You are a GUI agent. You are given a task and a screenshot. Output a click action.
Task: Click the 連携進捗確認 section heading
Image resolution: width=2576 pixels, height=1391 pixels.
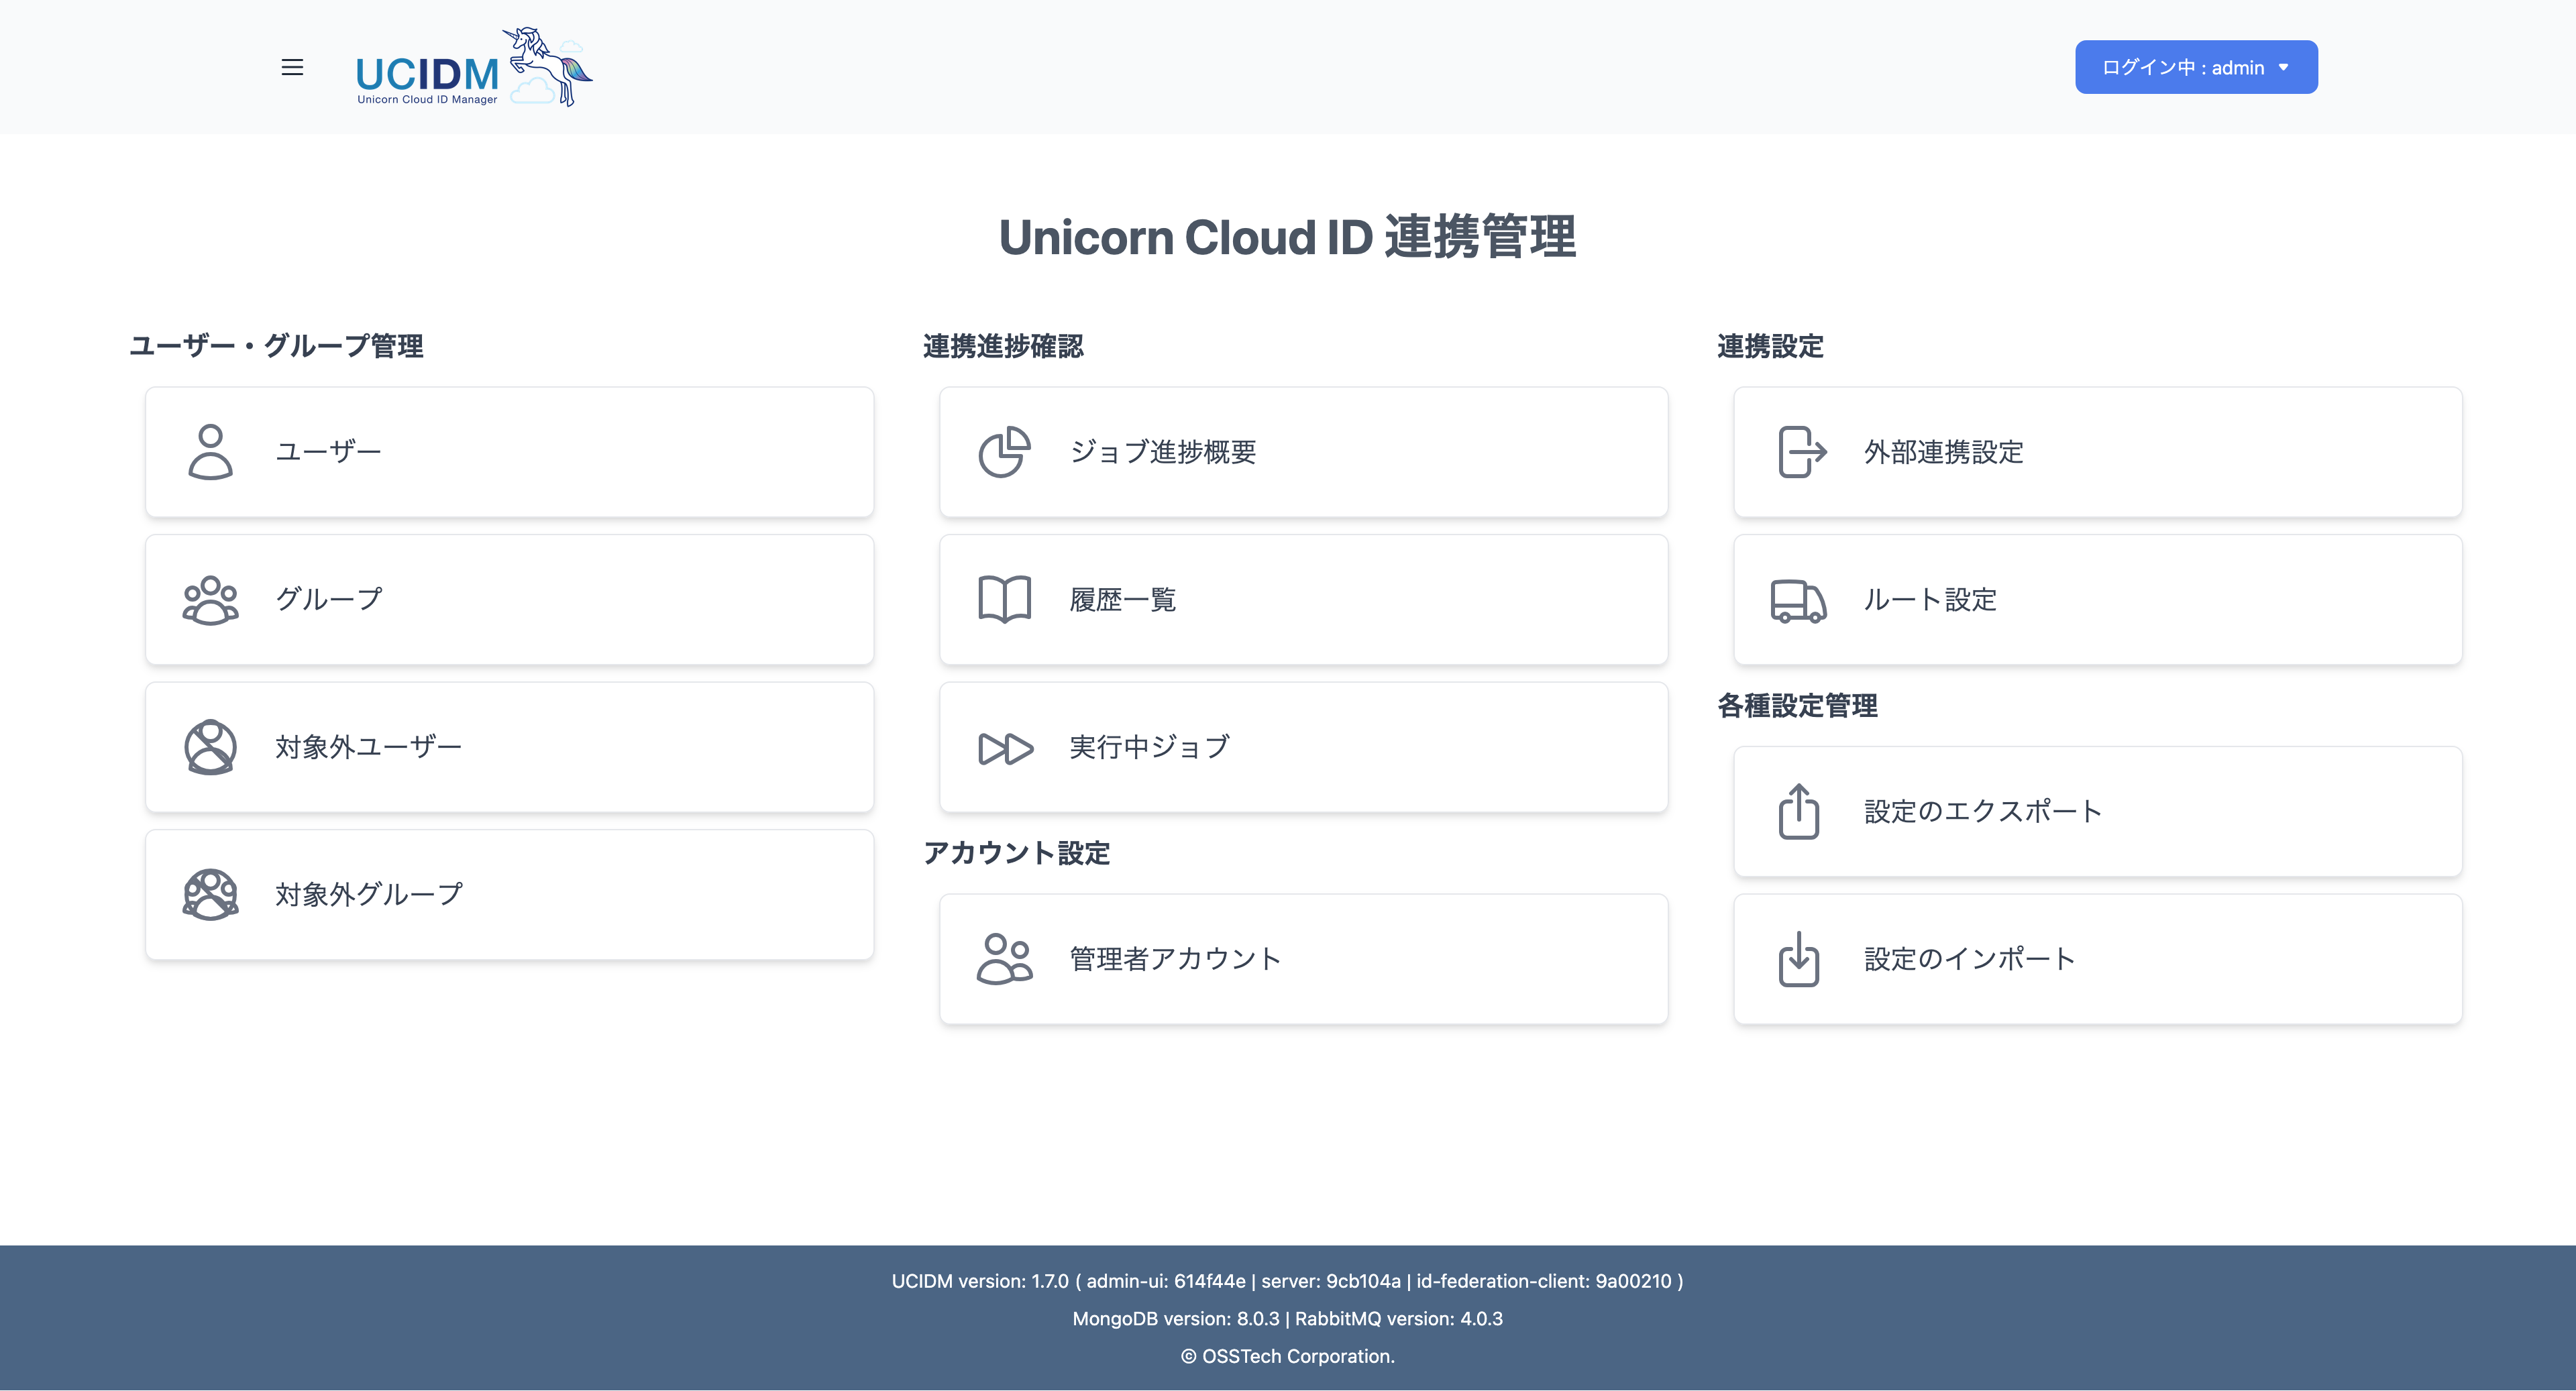pyautogui.click(x=1003, y=346)
